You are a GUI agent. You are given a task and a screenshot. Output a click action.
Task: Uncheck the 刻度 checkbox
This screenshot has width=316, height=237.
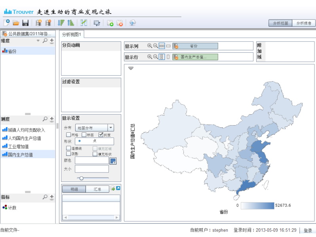click(101, 134)
